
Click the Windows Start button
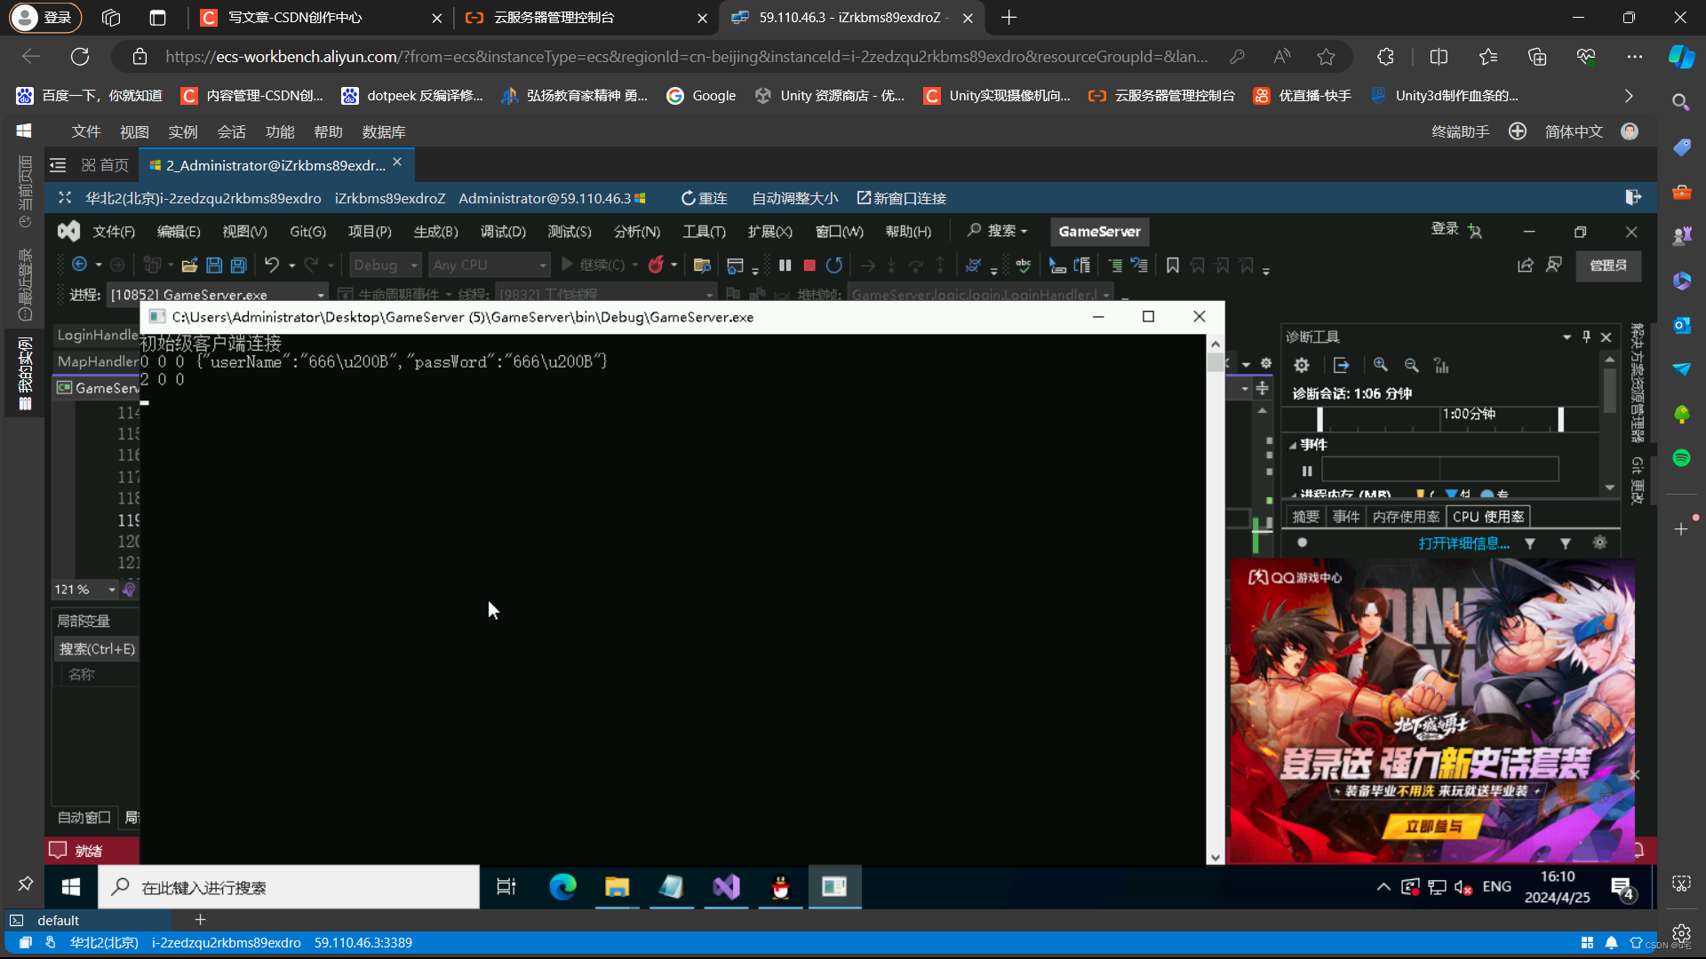(71, 886)
